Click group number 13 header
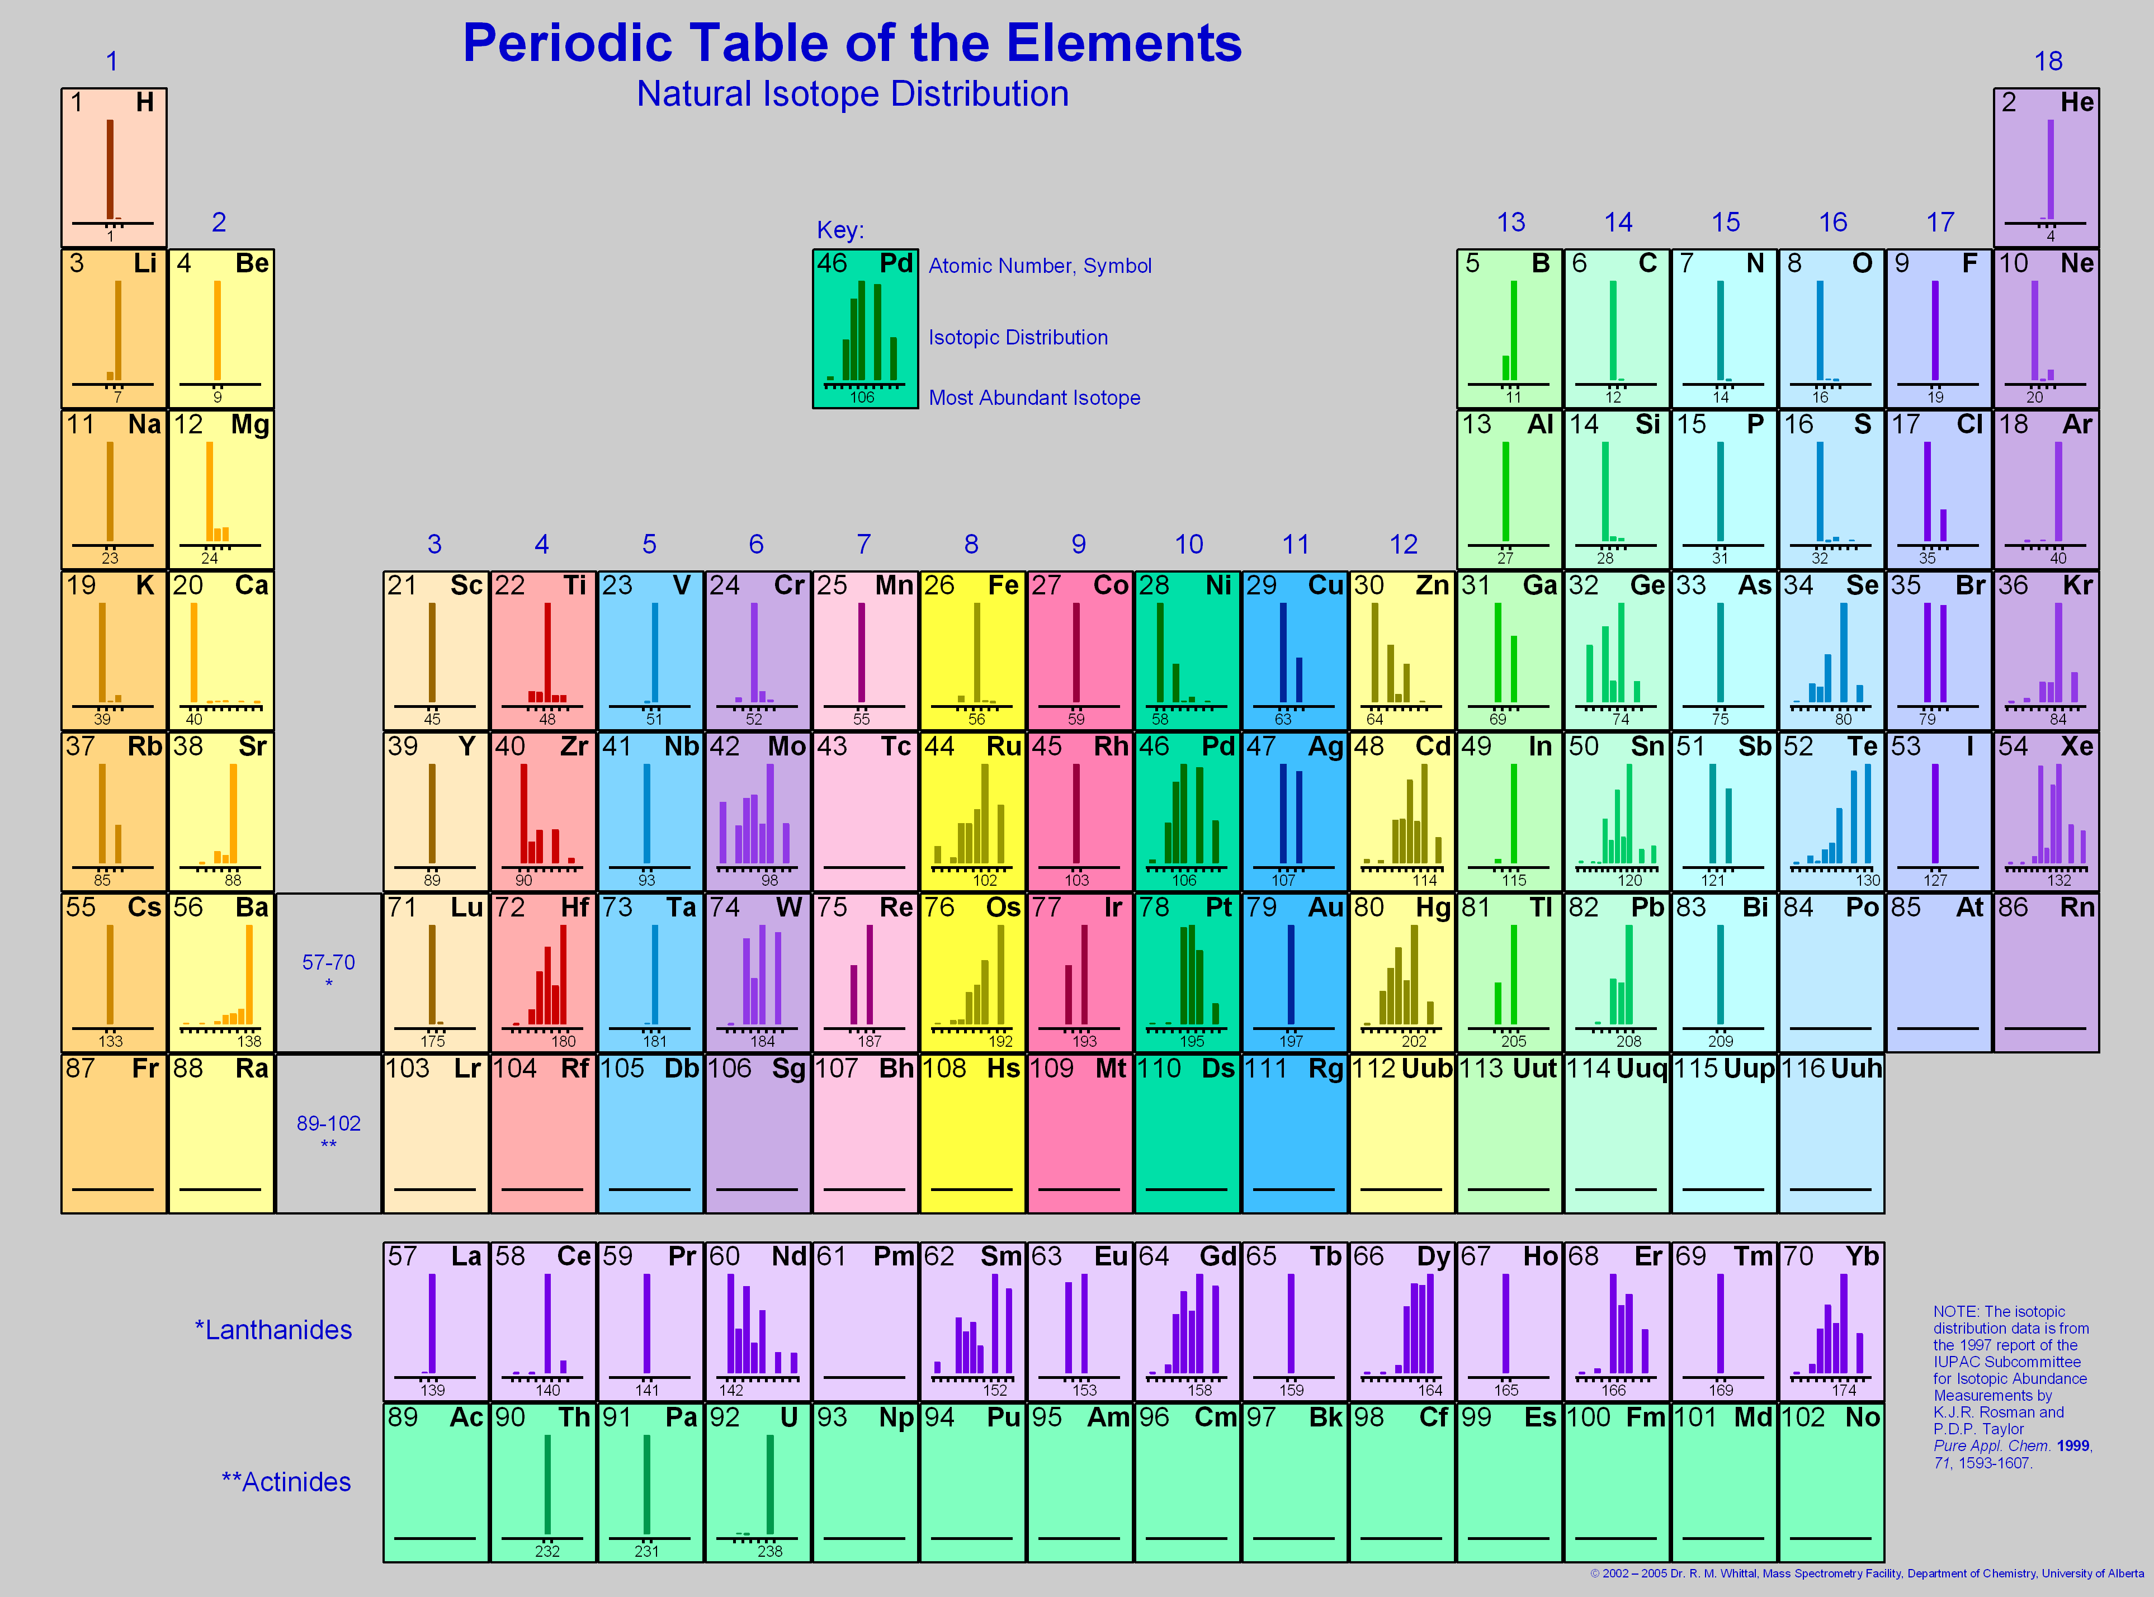This screenshot has width=2154, height=1597. 1510,223
